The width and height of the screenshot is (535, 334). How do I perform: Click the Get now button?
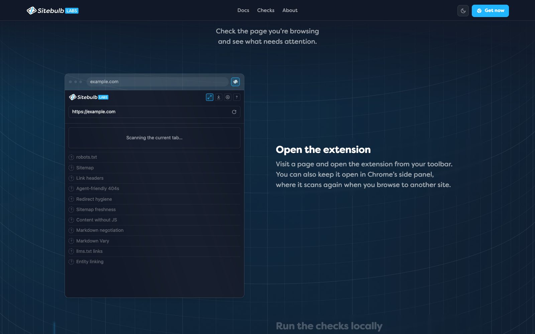tap(490, 11)
